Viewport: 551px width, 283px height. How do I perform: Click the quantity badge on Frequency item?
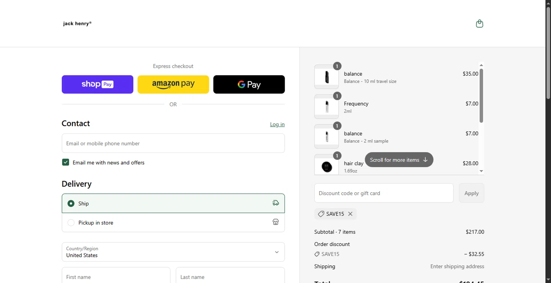[x=337, y=96]
